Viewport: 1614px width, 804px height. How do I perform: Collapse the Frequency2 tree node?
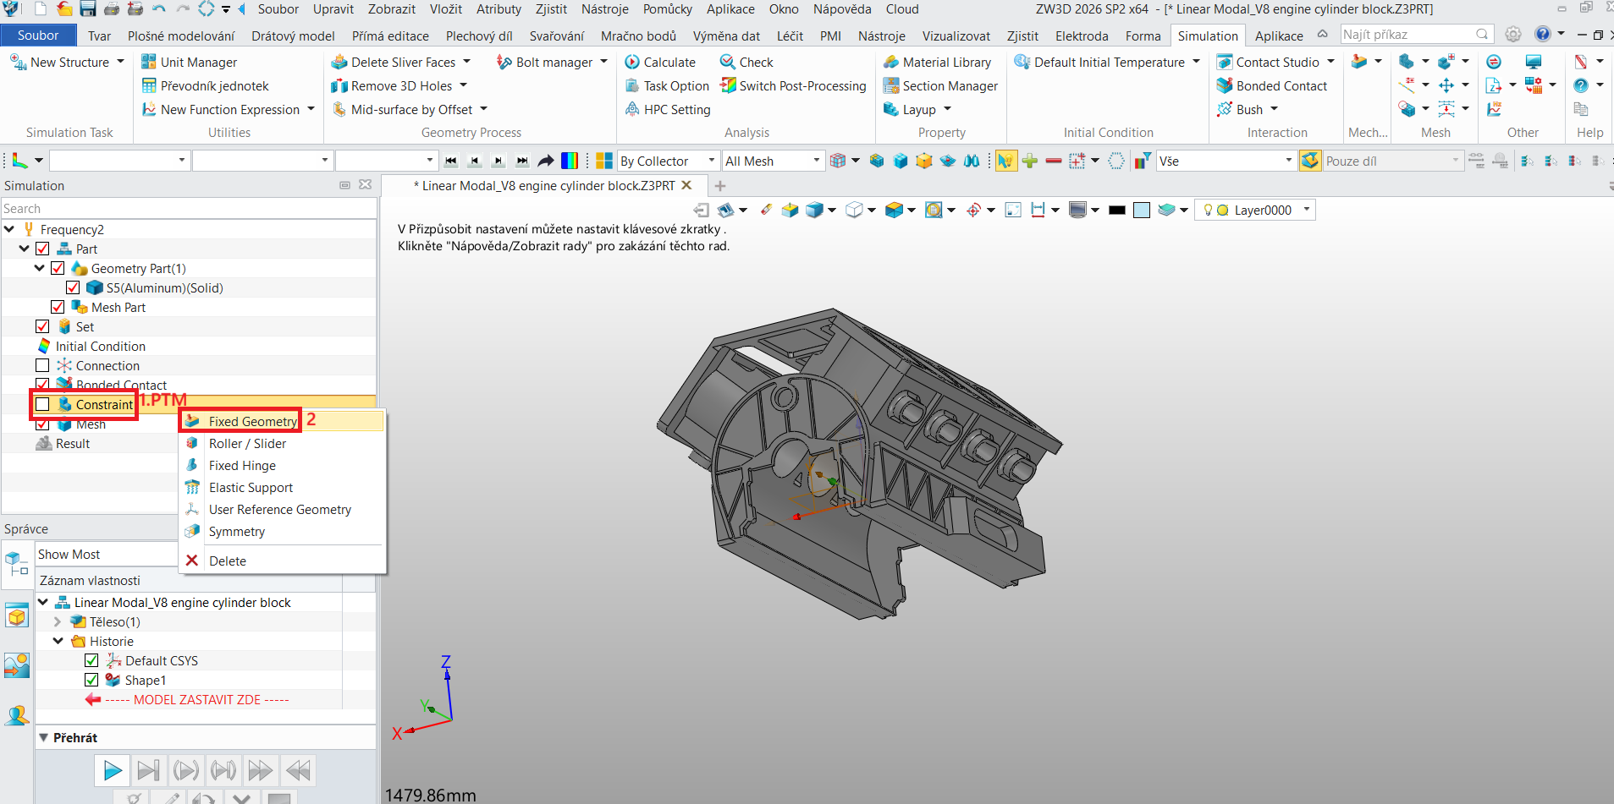tap(9, 229)
